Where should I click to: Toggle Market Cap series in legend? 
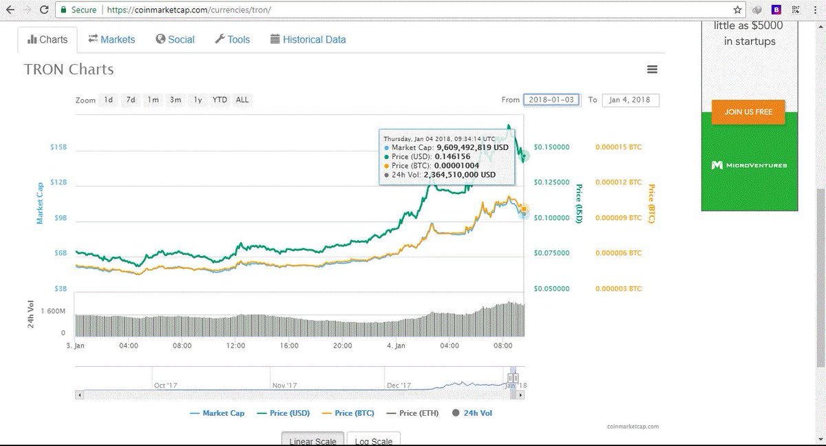(217, 413)
